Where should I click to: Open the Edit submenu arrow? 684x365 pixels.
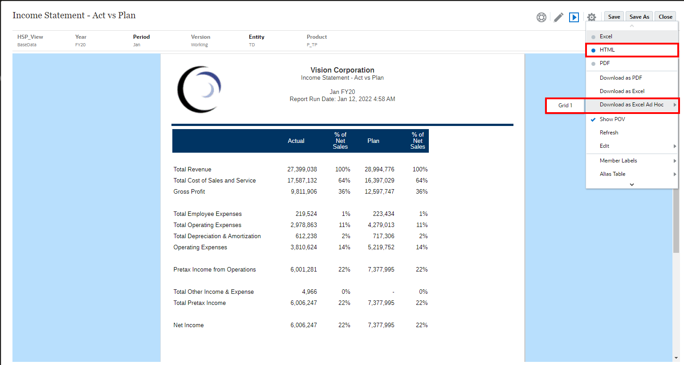point(674,146)
